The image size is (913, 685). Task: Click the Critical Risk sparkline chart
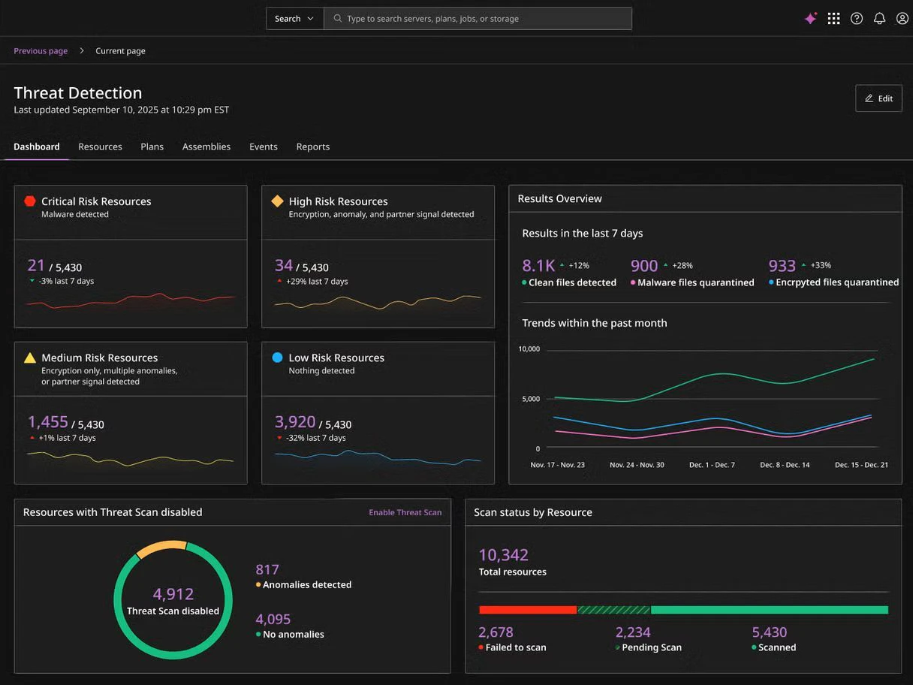pyautogui.click(x=131, y=300)
